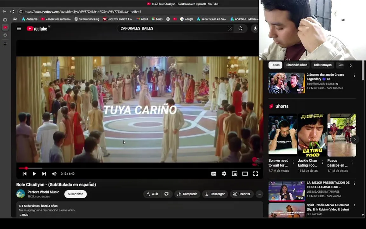Open Grease scenes video thumbnail
The width and height of the screenshot is (366, 229).
(x=287, y=83)
